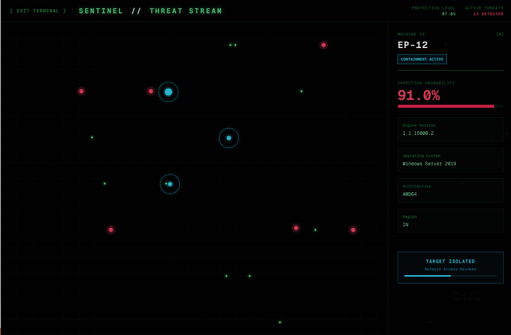Click the SENTINEL header title
This screenshot has width=511, height=335.
(101, 11)
